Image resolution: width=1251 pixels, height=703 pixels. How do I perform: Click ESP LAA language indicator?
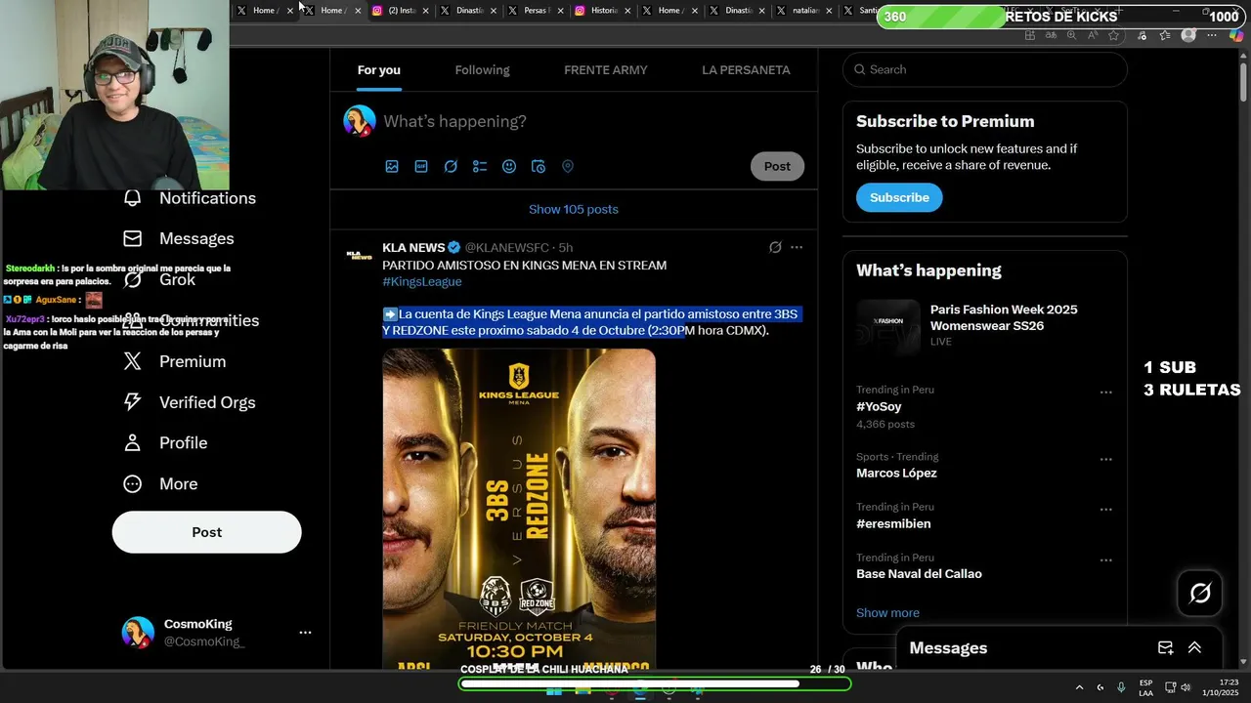tap(1145, 687)
